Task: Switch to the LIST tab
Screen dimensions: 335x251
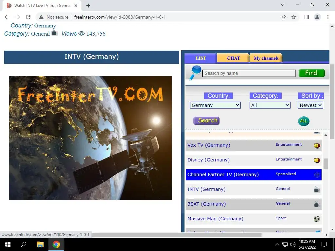Action: (201, 58)
